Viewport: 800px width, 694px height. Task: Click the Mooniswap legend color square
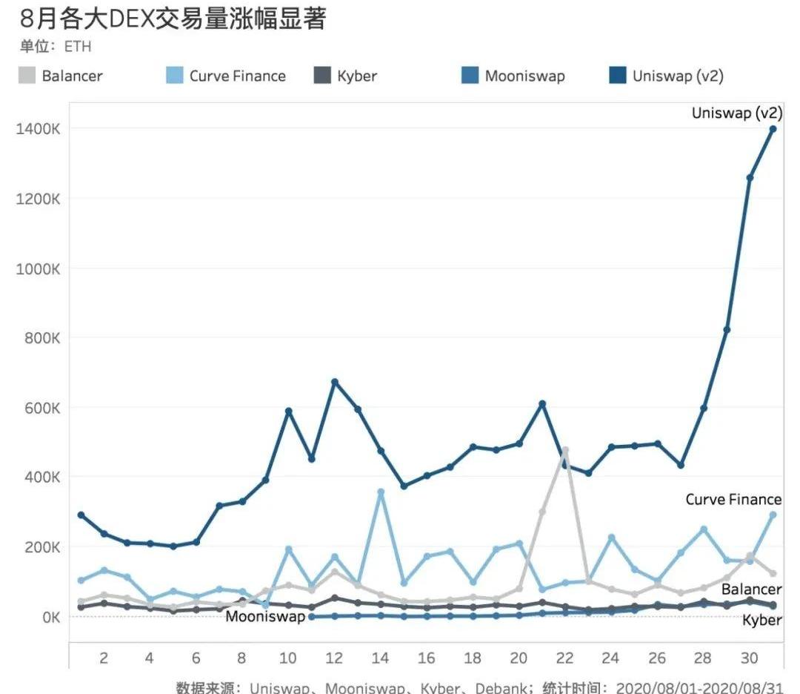click(x=470, y=76)
